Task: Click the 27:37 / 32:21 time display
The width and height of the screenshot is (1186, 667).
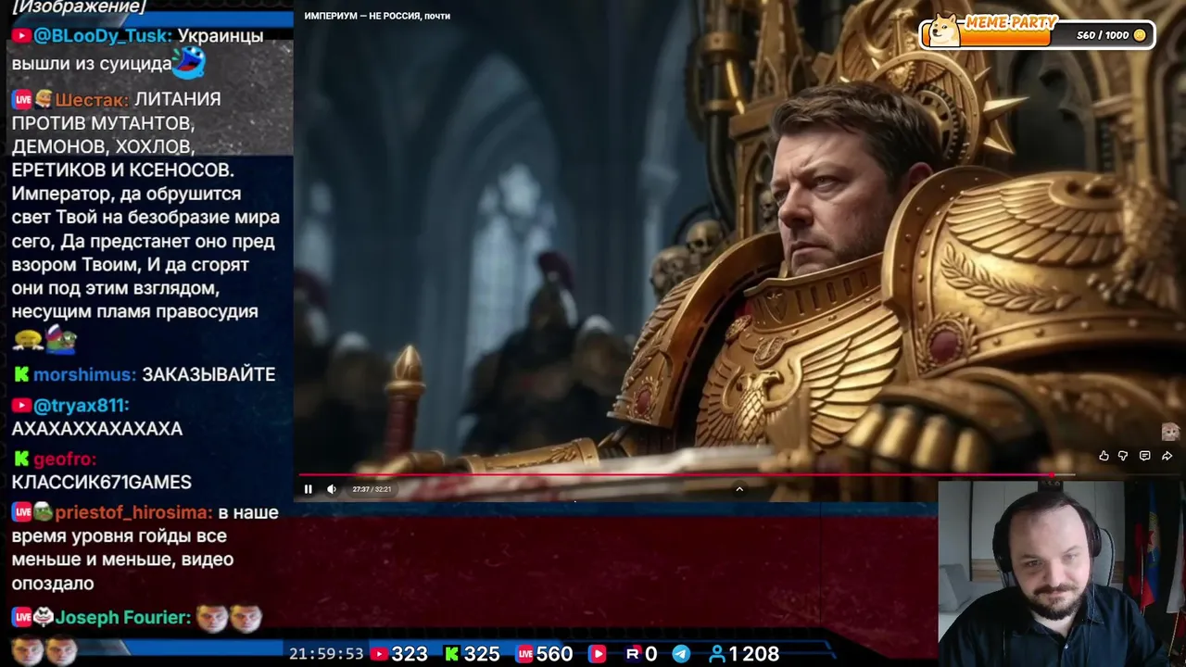Action: pos(372,489)
